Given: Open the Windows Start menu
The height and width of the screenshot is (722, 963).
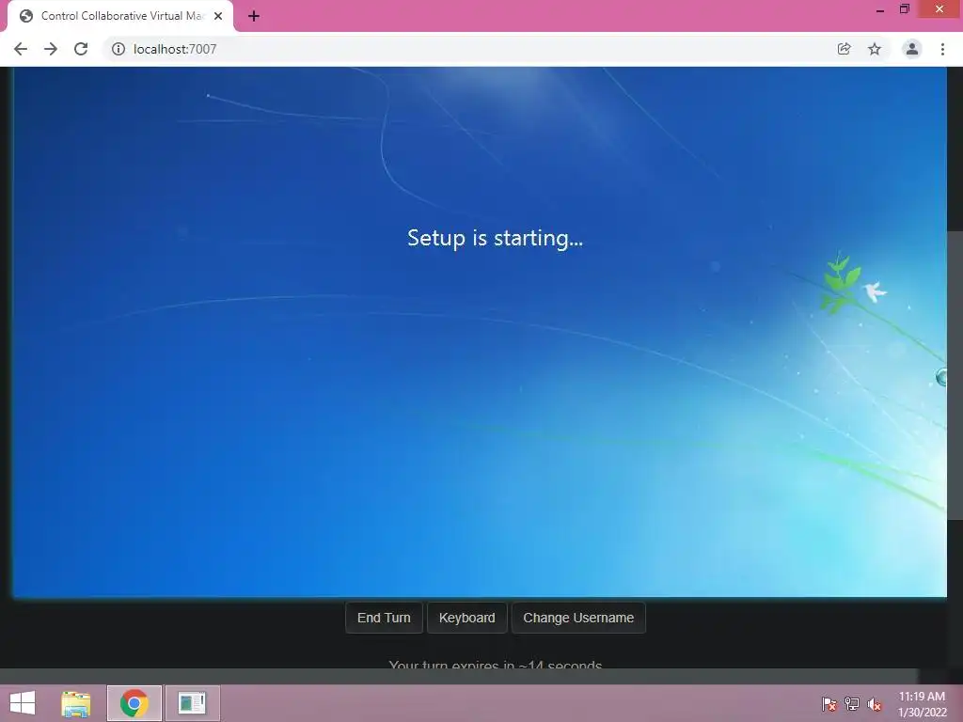Looking at the screenshot, I should pyautogui.click(x=23, y=703).
